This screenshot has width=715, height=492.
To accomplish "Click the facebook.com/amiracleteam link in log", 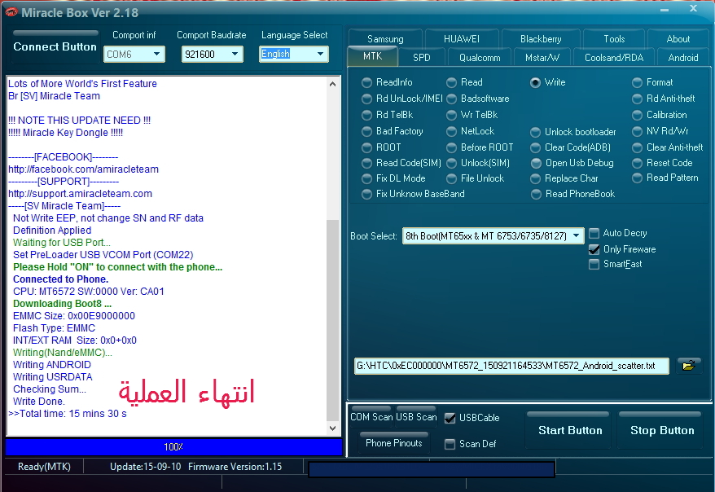I will click(x=83, y=169).
